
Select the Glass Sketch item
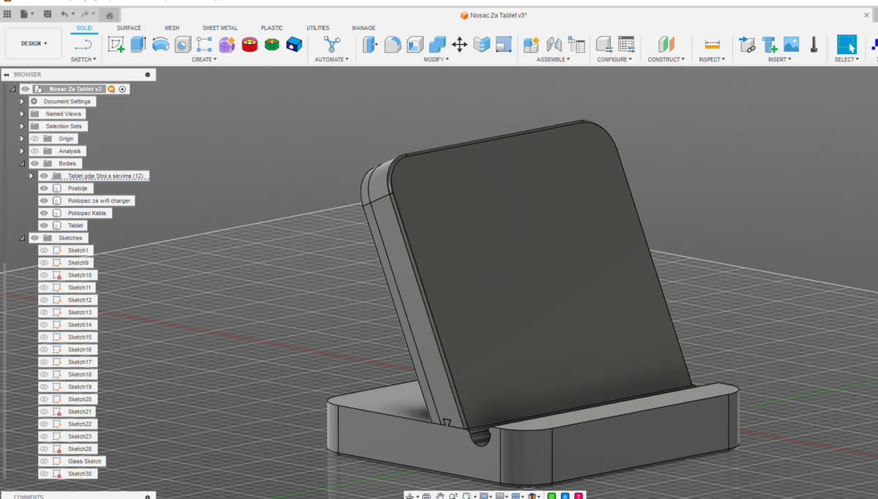[84, 462]
